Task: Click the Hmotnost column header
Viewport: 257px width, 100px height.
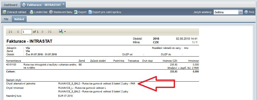Action: (x=193, y=61)
